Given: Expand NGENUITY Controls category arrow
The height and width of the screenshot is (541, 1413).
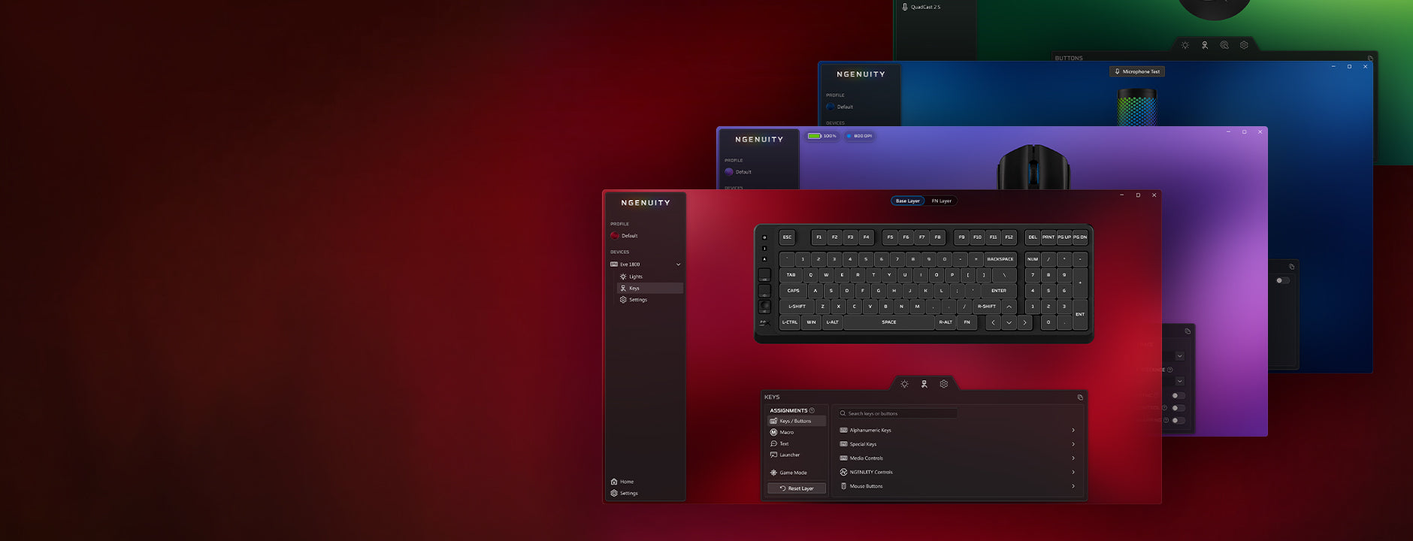Looking at the screenshot, I should pyautogui.click(x=1073, y=473).
